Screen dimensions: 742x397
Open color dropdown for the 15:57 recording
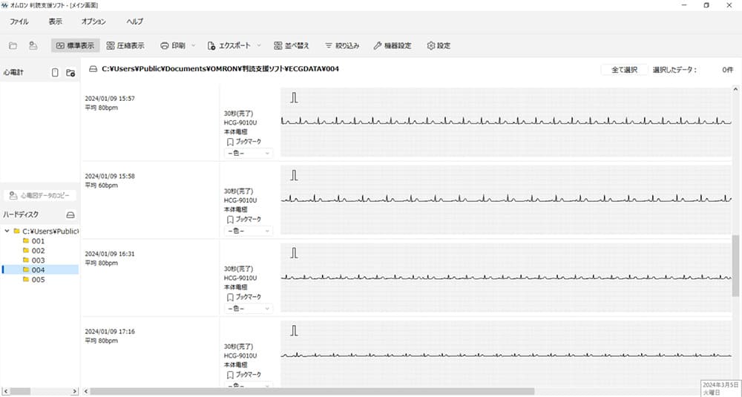pos(248,153)
